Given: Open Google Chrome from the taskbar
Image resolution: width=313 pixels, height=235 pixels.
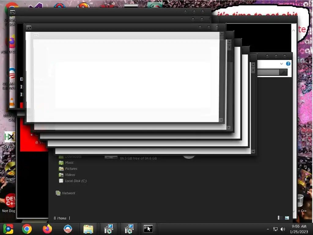Looking at the screenshot, I should point(27,229).
